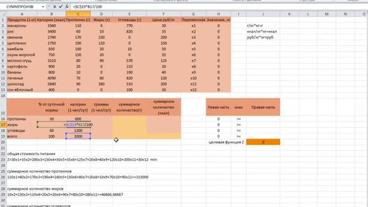This screenshot has width=368, height=207.
Task: Cancel the formula entry with the X icon
Action: coord(55,6)
